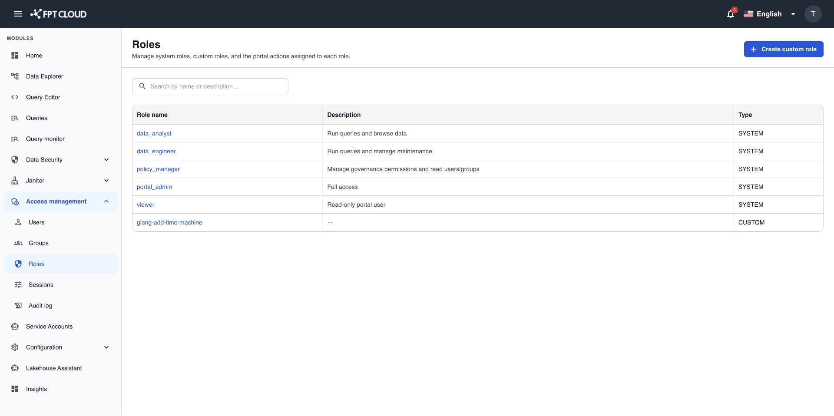This screenshot has height=416, width=834.
Task: Expand the Janitor submenu chevron
Action: click(x=106, y=181)
